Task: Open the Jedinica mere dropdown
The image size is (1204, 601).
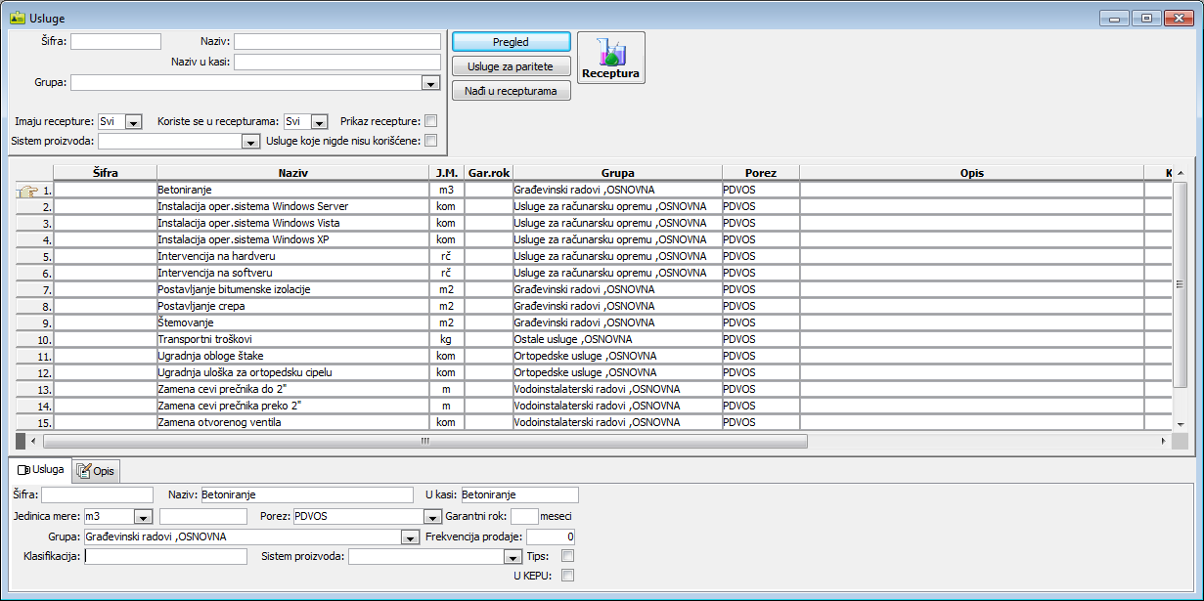Action: [143, 516]
